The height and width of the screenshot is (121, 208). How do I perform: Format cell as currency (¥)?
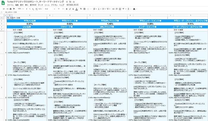27,9
